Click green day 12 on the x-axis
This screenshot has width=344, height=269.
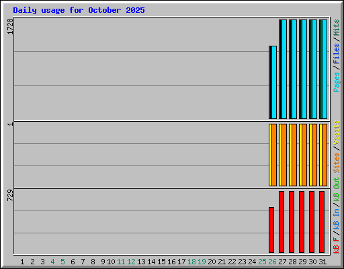(131, 262)
